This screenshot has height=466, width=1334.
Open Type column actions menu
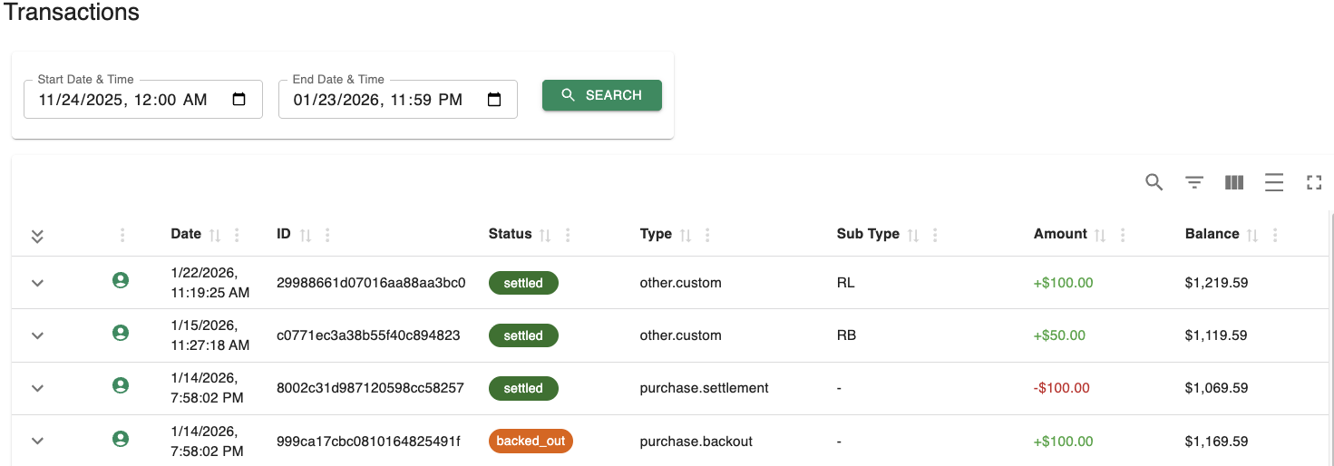pos(707,235)
